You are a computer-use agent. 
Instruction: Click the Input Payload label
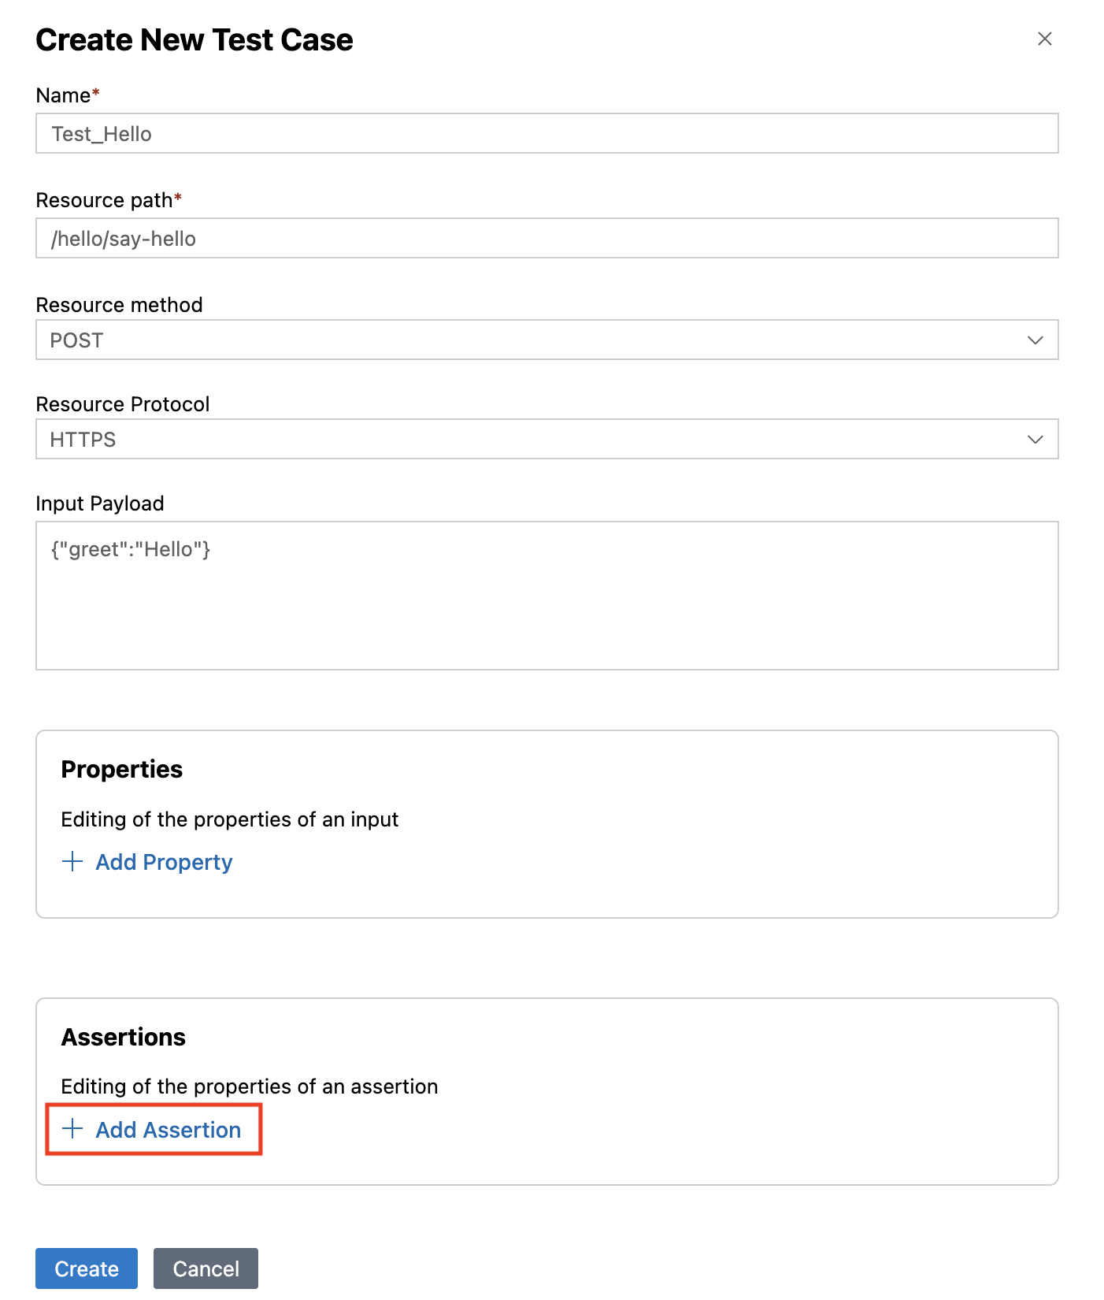(100, 503)
